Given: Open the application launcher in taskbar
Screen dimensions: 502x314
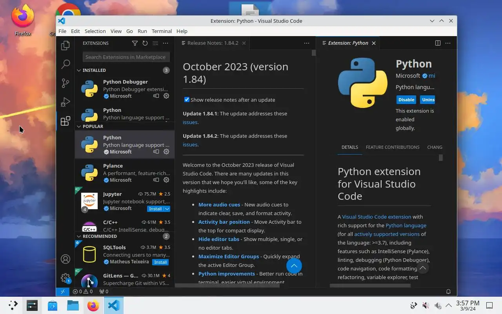Looking at the screenshot, I should click(x=13, y=305).
